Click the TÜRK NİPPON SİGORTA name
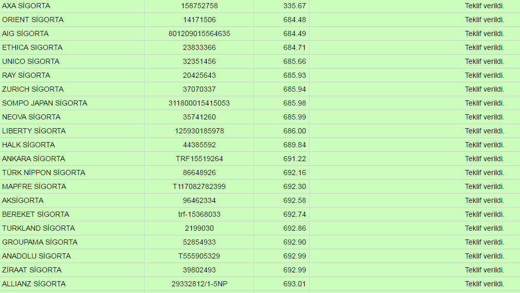This screenshot has width=520, height=293. click(44, 173)
